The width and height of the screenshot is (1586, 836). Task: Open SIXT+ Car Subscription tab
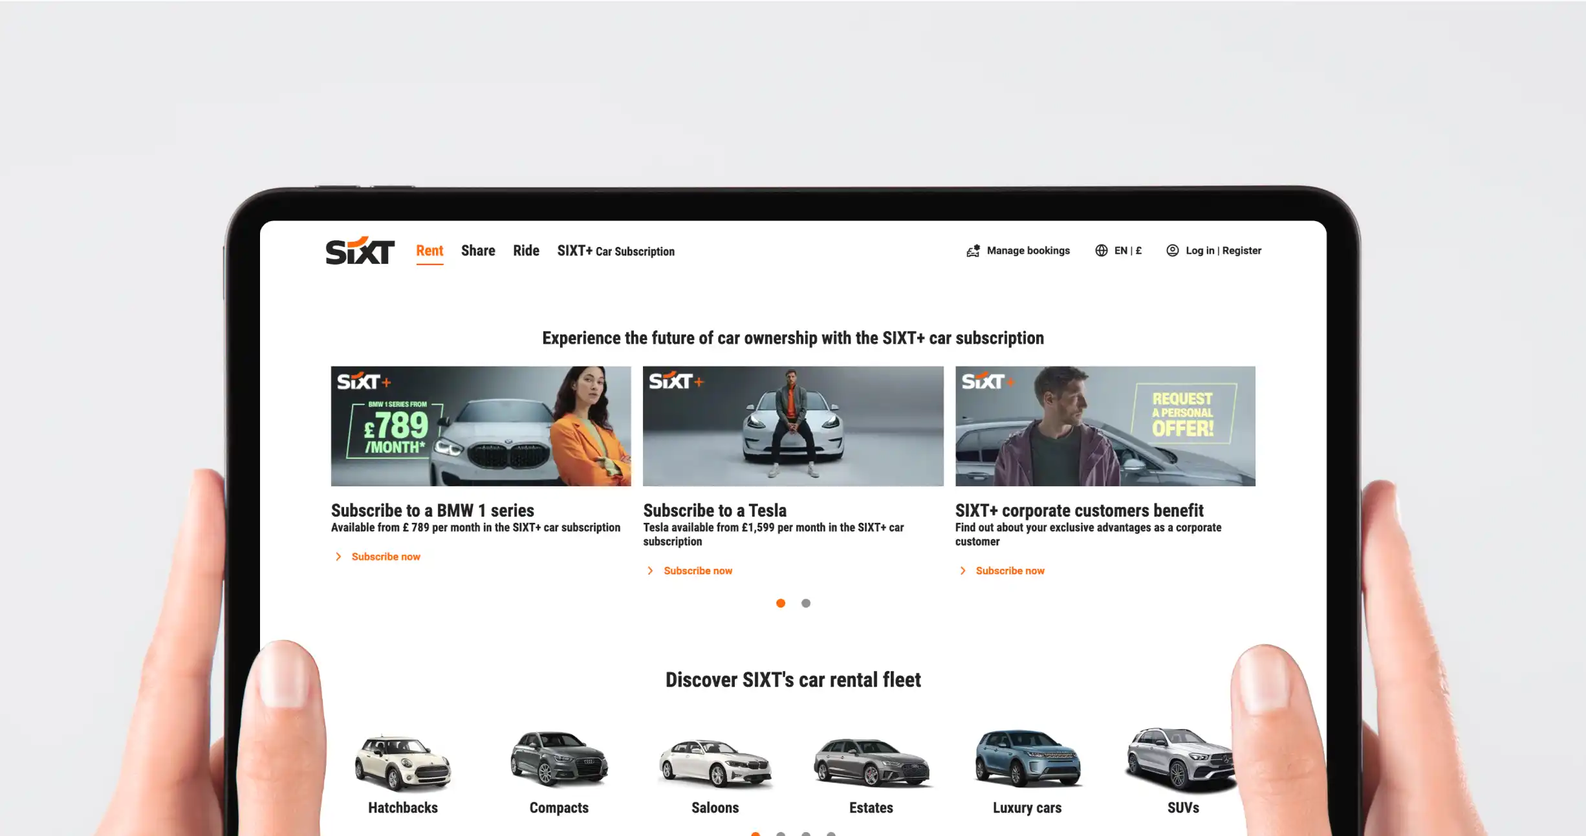[616, 251]
